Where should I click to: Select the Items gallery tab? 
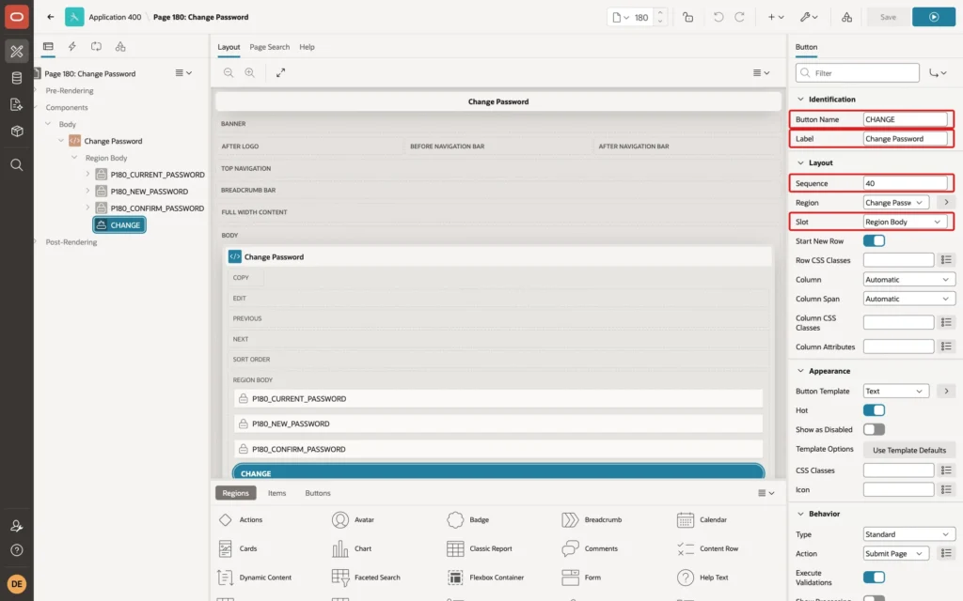coord(277,493)
